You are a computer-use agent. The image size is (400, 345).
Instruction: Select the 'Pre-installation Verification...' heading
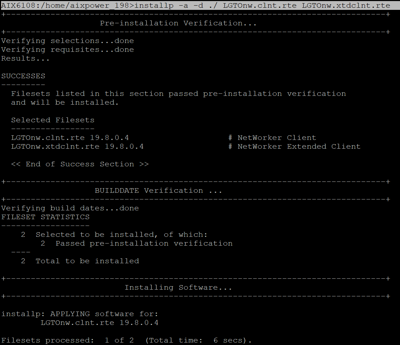(178, 23)
